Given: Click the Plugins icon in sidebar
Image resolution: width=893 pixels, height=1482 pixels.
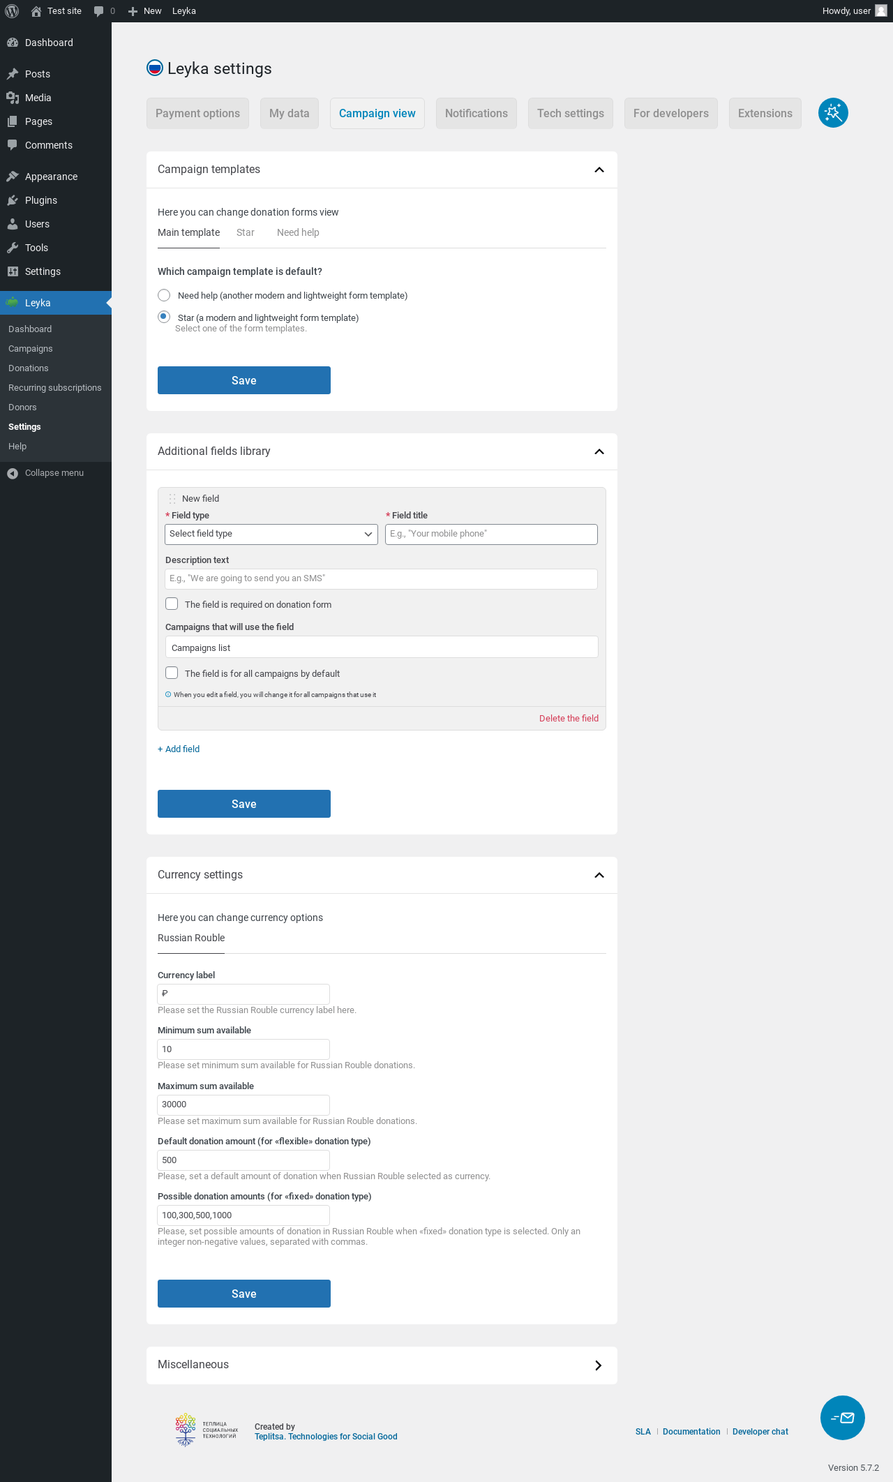Looking at the screenshot, I should pyautogui.click(x=13, y=200).
